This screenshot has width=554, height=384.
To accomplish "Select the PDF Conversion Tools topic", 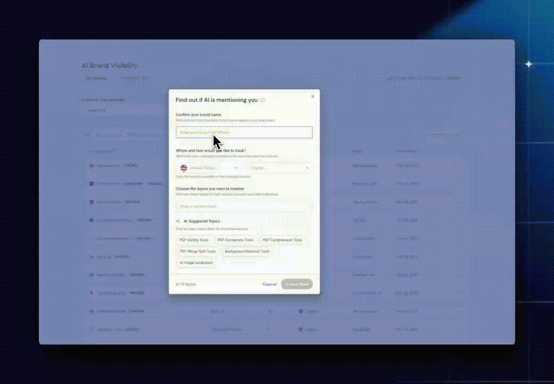I will (235, 240).
